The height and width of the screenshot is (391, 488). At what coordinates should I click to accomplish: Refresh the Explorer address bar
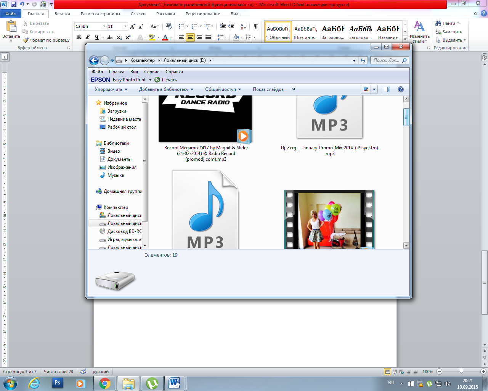[363, 60]
